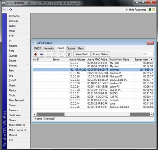Open the Options tab
The width and height of the screenshot is (158, 150).
pos(71,48)
